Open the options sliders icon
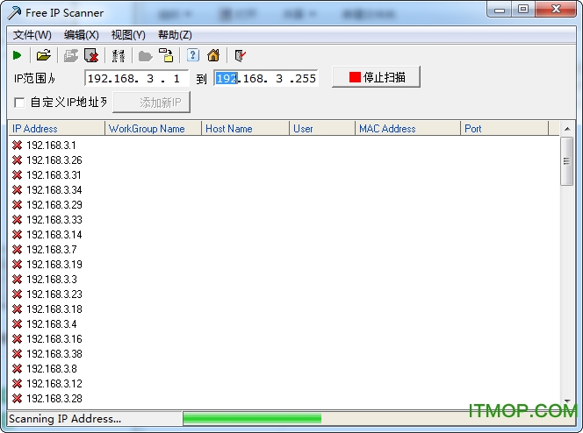The height and width of the screenshot is (433, 583). (119, 55)
